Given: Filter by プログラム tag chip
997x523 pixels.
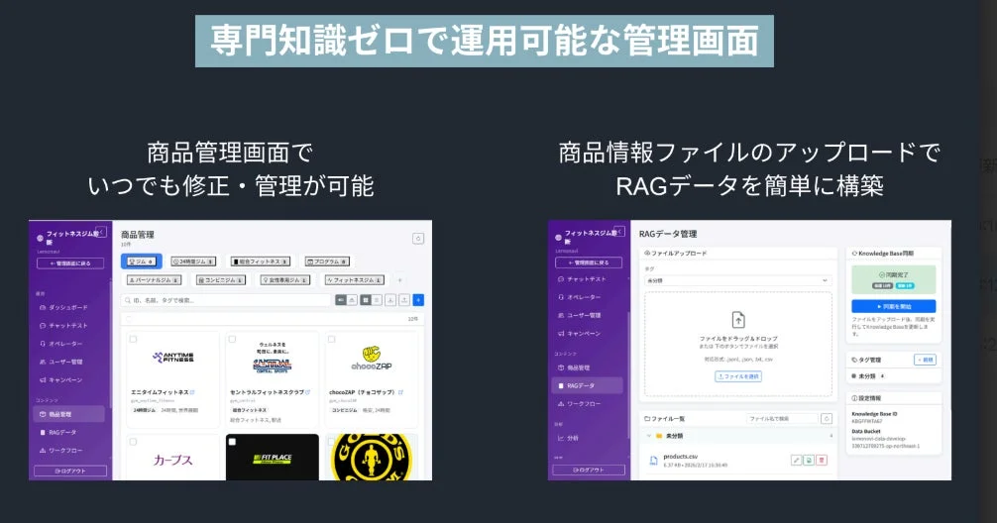Looking at the screenshot, I should point(327,261).
